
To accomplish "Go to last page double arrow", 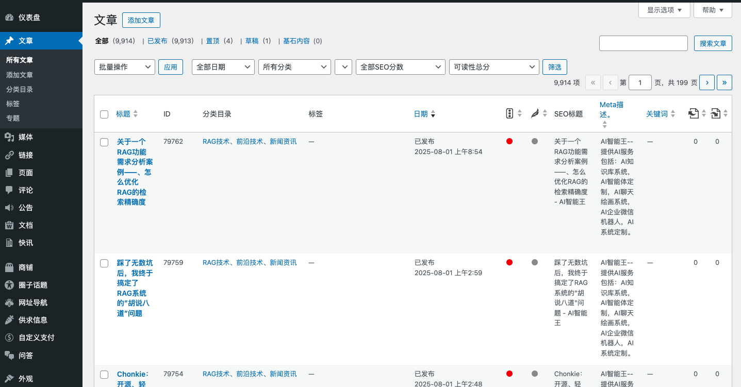I will 724,82.
